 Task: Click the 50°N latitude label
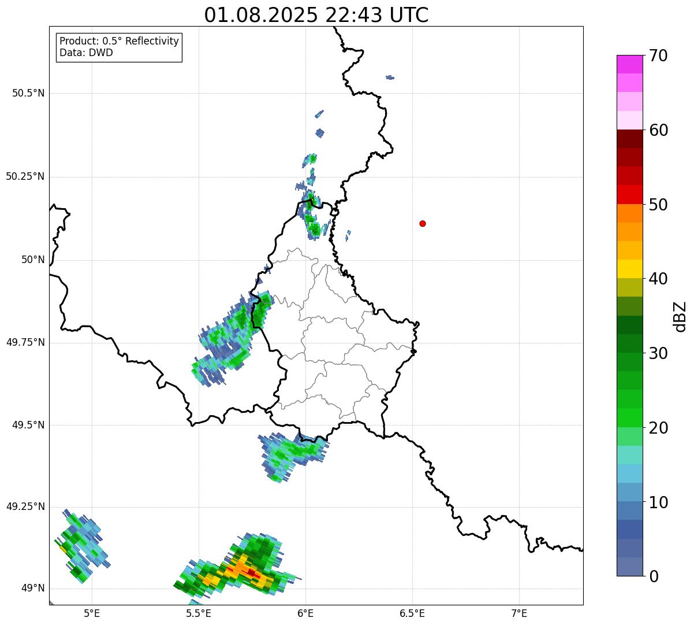coord(33,260)
